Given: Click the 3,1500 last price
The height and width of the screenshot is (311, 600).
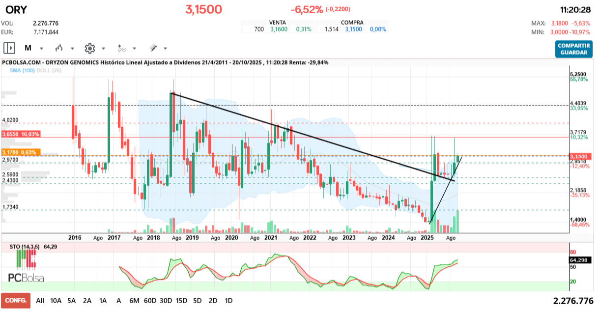Looking at the screenshot, I should [x=203, y=9].
